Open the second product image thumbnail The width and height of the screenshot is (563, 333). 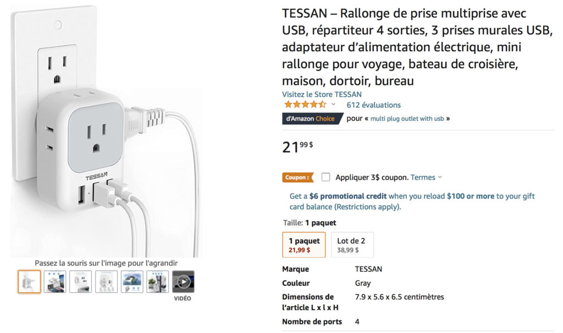(55, 282)
